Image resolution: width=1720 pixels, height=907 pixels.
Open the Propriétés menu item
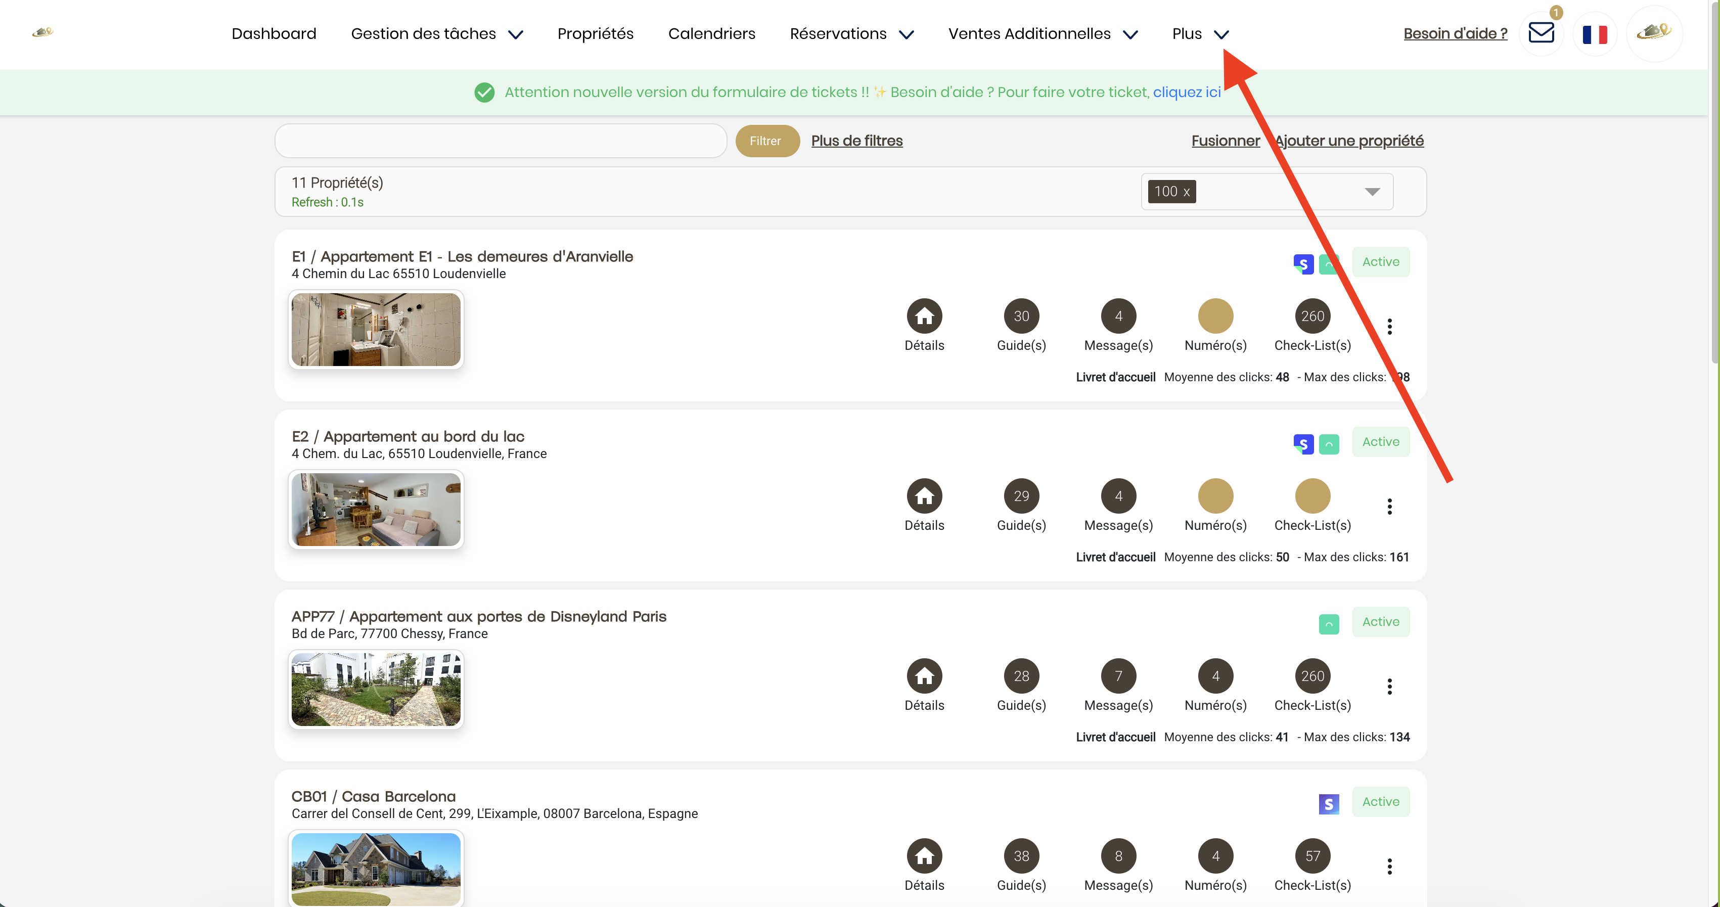point(595,34)
